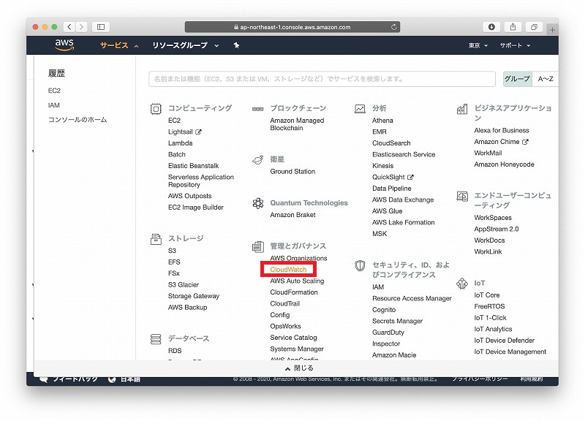Click the AWS logo in the navigation bar
Screen dimensions: 585x421
[64, 45]
